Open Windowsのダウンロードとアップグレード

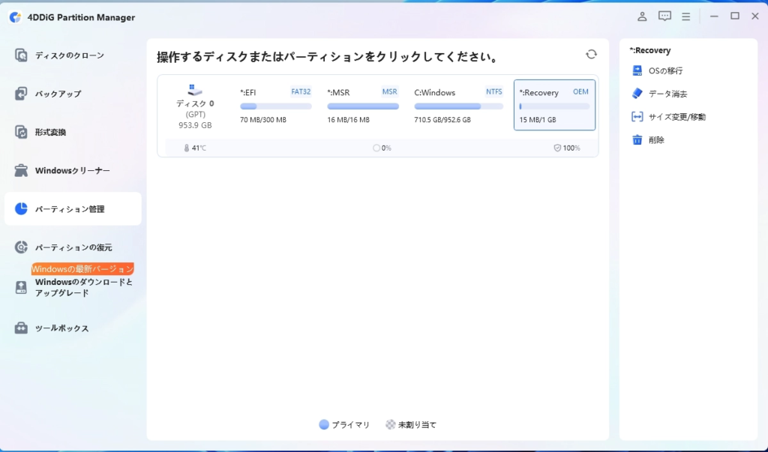coord(82,287)
